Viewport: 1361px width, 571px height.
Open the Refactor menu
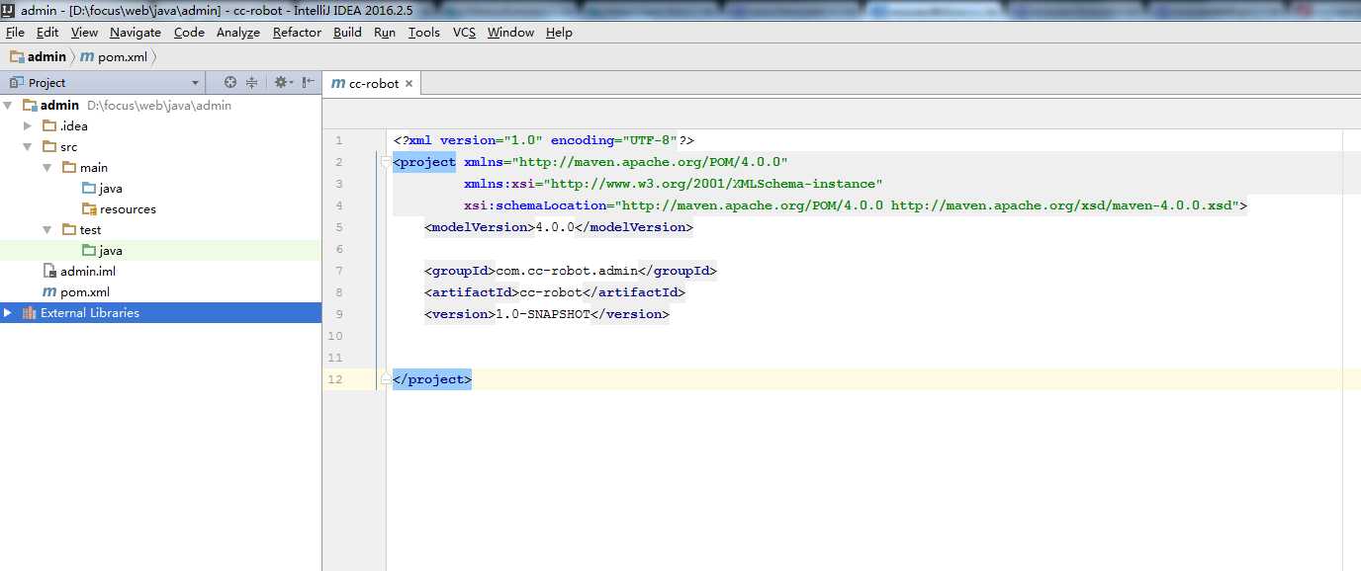tap(297, 32)
